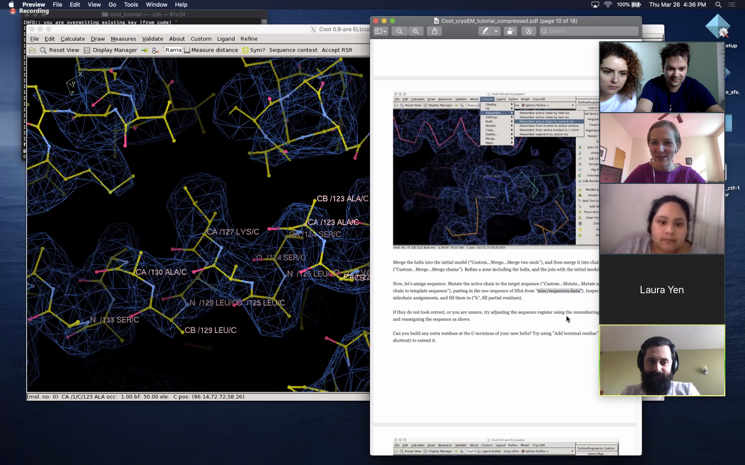This screenshot has width=745, height=465.
Task: Click Sequence Context tool icon
Action: pyautogui.click(x=293, y=50)
